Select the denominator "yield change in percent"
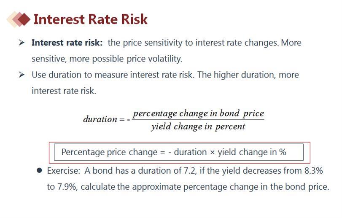The width and height of the screenshot is (342, 218). coord(198,126)
